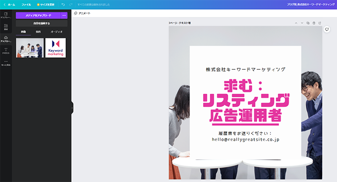Open the upload options three-dot dropdown
337x182 pixels.
point(64,15)
